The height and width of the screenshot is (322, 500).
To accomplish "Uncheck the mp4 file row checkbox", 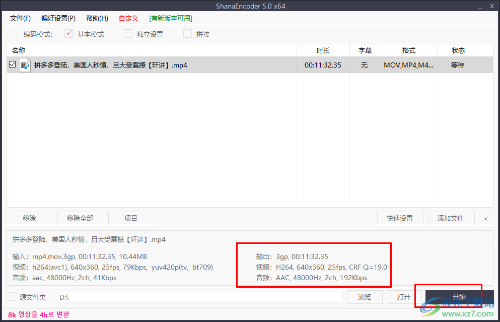I will pyautogui.click(x=13, y=65).
